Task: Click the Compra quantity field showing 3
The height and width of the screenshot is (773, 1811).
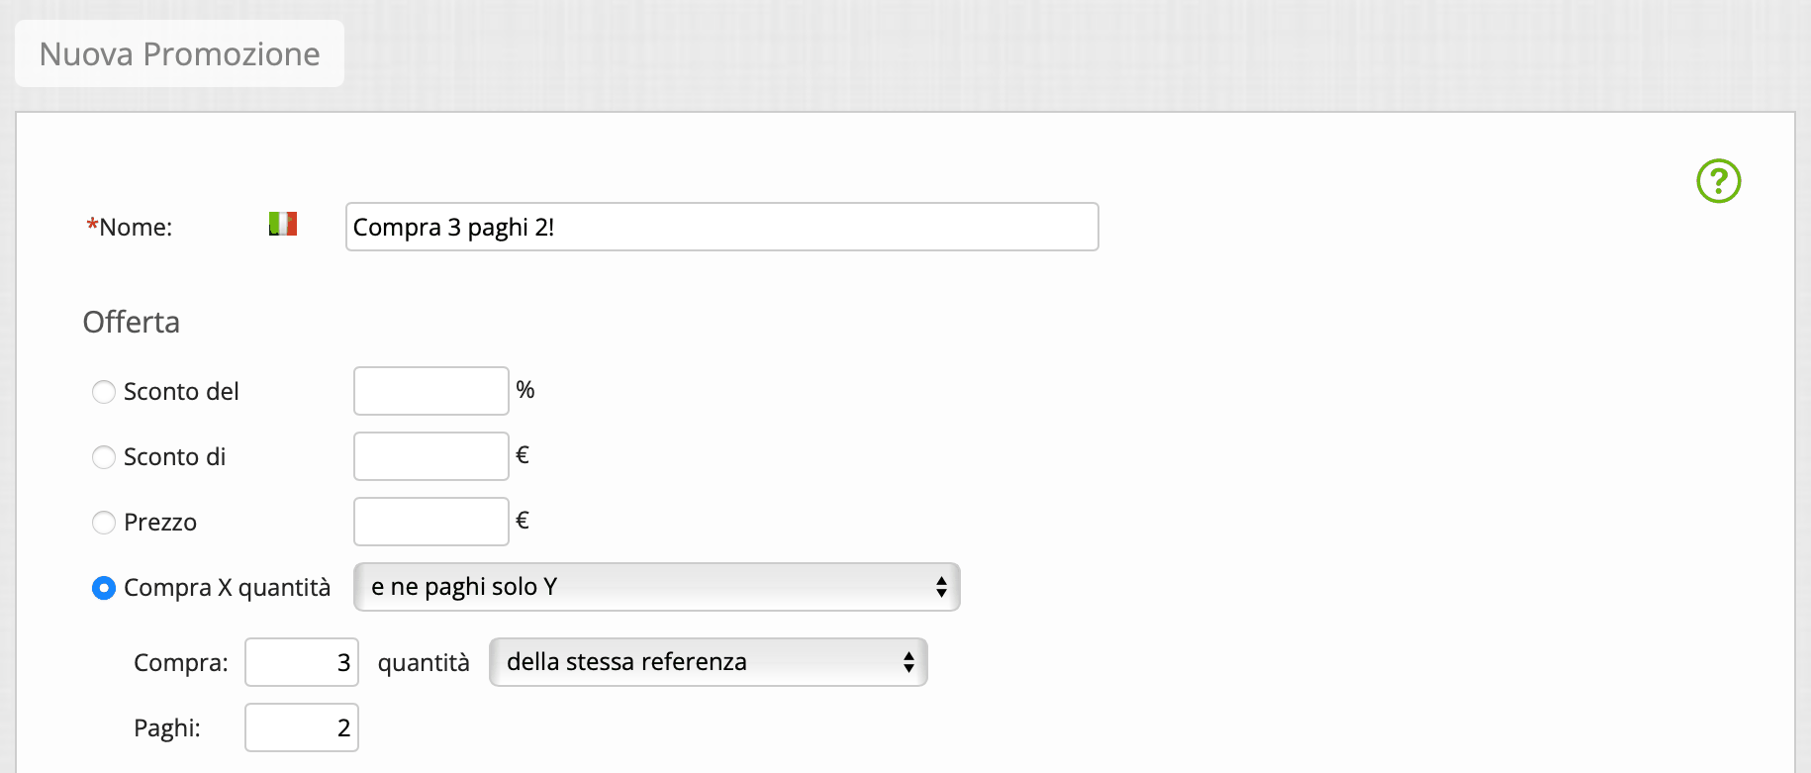Action: click(302, 662)
